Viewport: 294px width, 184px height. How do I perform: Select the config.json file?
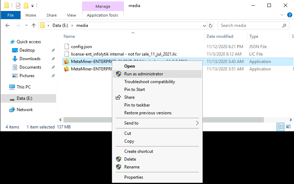click(81, 47)
